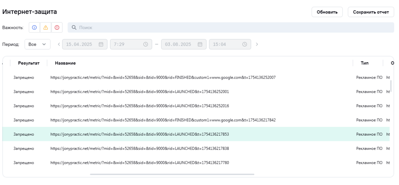Screen dimensions: 399x185
Task: Click the Обновить button
Action: pyautogui.click(x=327, y=12)
